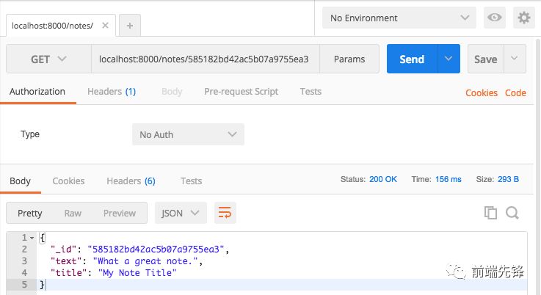
Task: Expand the Save options arrow
Action: click(515, 59)
